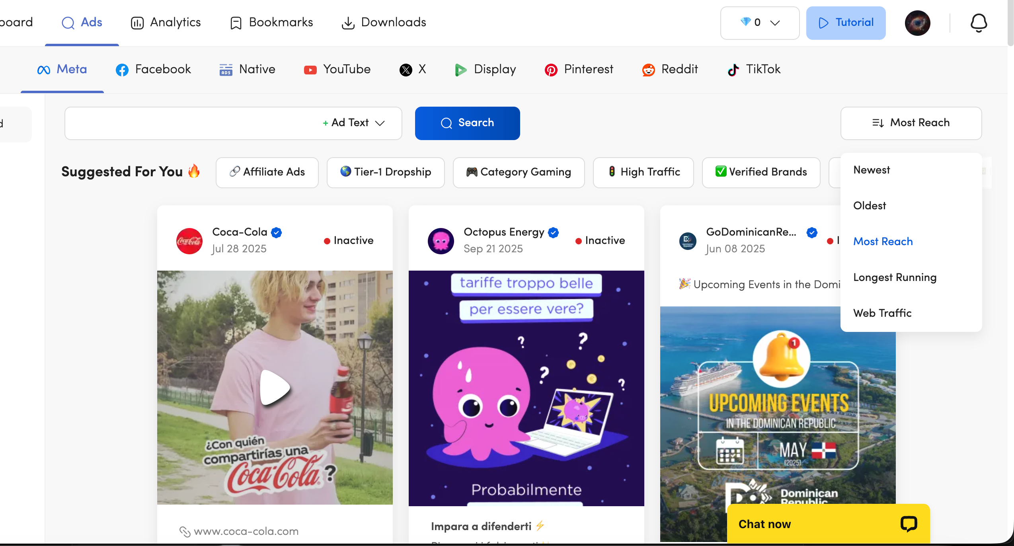Apply the Affiliate Ads suggestion

[x=267, y=172]
